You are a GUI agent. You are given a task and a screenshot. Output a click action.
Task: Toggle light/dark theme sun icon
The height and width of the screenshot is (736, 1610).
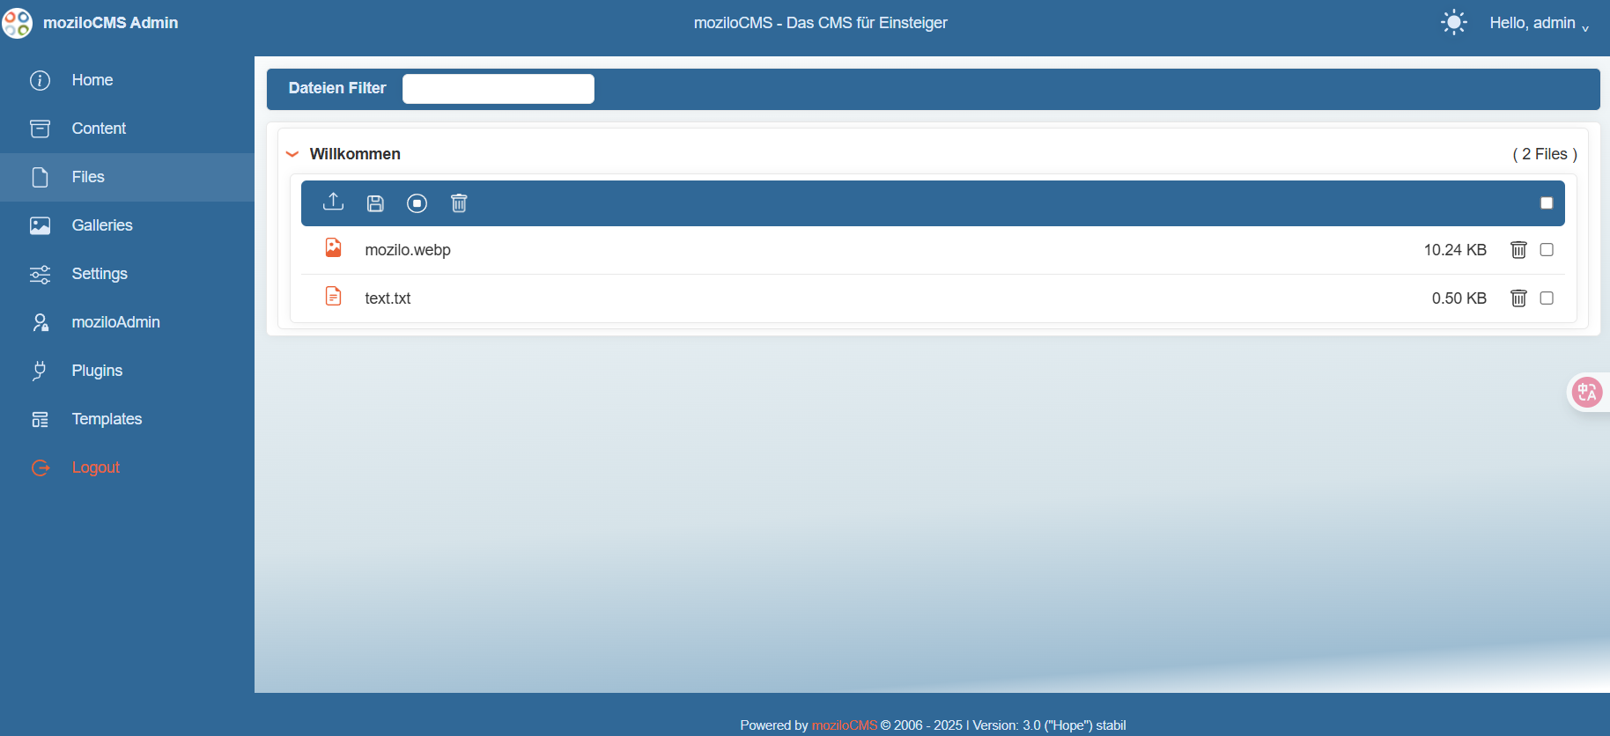coord(1453,23)
